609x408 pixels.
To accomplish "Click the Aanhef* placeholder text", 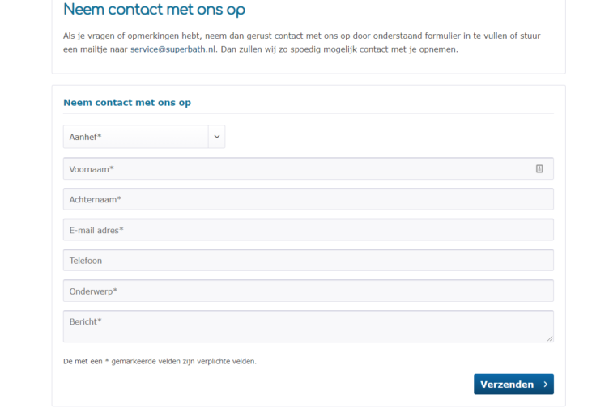I will point(86,137).
